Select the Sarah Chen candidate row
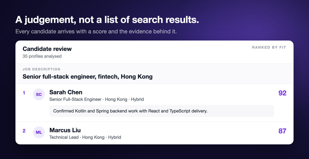The image size is (309, 159). tap(154, 103)
